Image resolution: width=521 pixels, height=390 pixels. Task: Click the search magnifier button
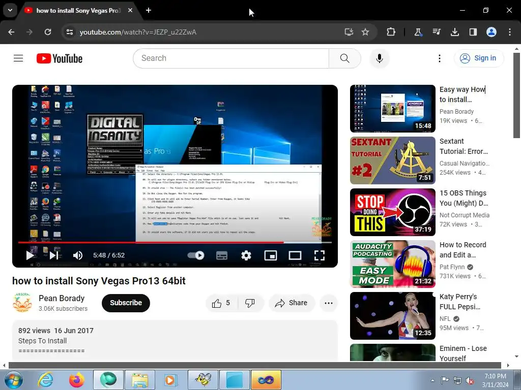345,58
